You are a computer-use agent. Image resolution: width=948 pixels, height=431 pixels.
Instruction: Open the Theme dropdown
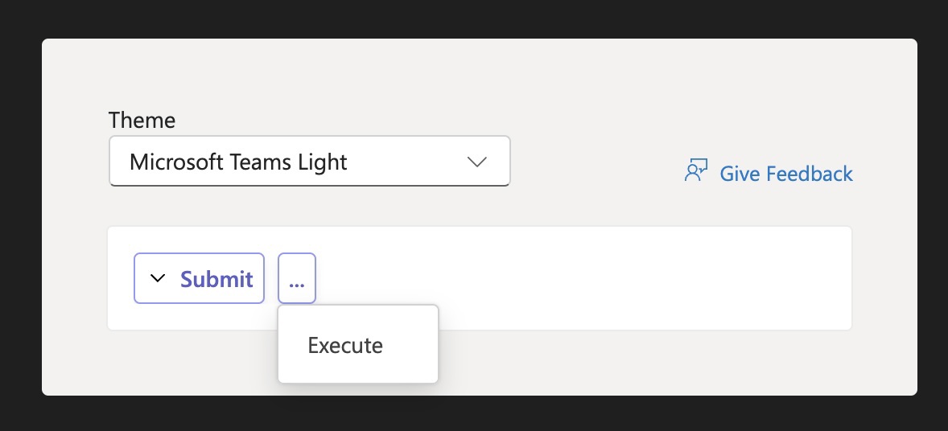(310, 161)
